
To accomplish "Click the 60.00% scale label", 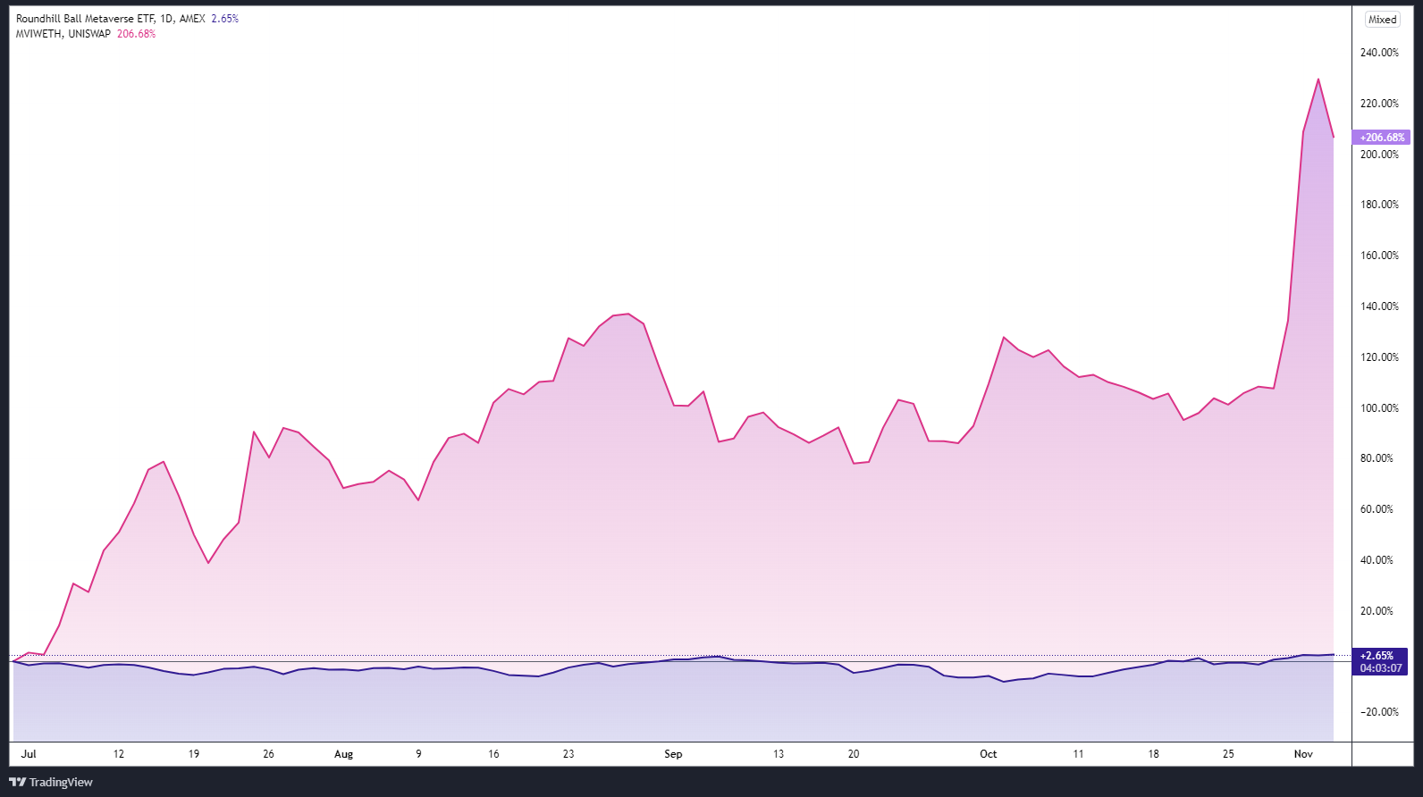I will tap(1377, 509).
